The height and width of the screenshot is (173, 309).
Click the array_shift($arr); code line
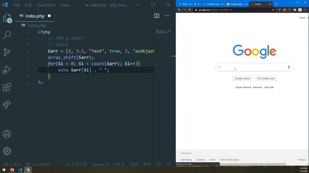pyautogui.click(x=71, y=57)
